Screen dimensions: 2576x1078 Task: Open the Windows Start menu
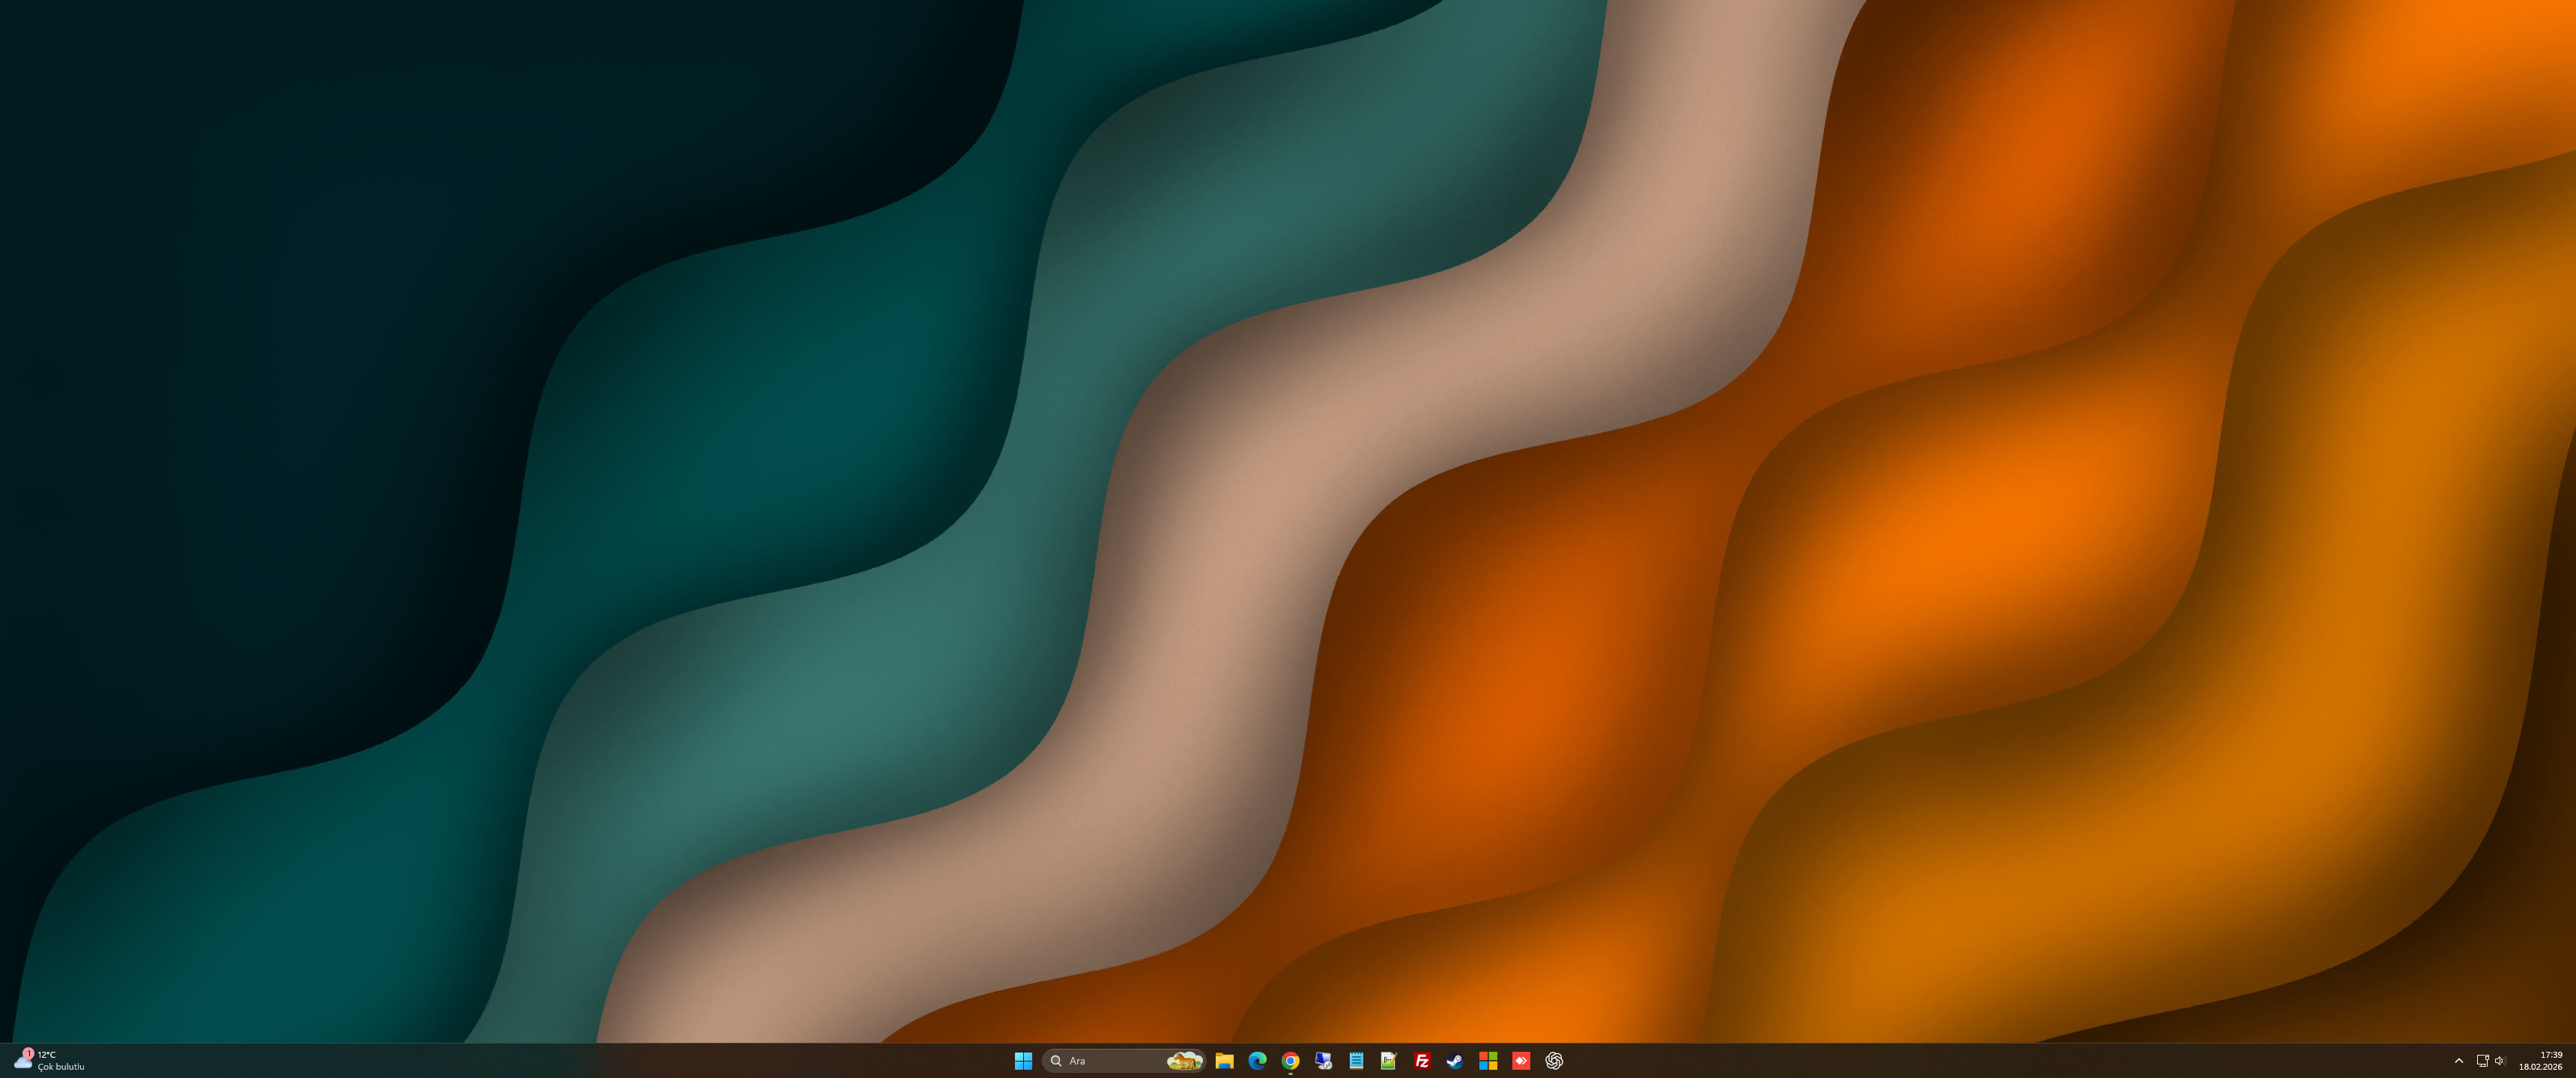[1023, 1061]
